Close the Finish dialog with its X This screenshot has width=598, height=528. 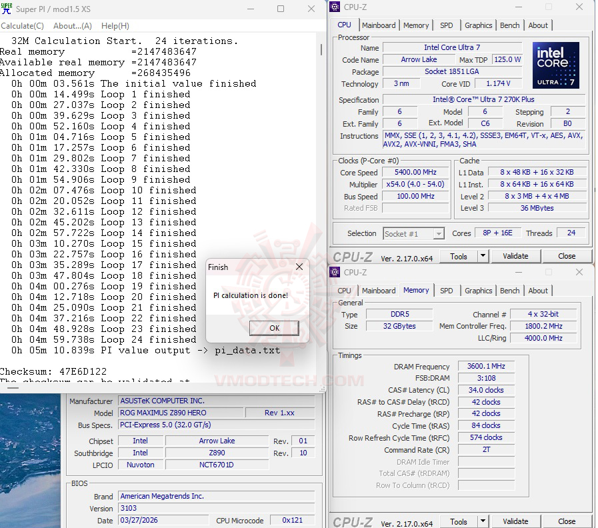(299, 267)
